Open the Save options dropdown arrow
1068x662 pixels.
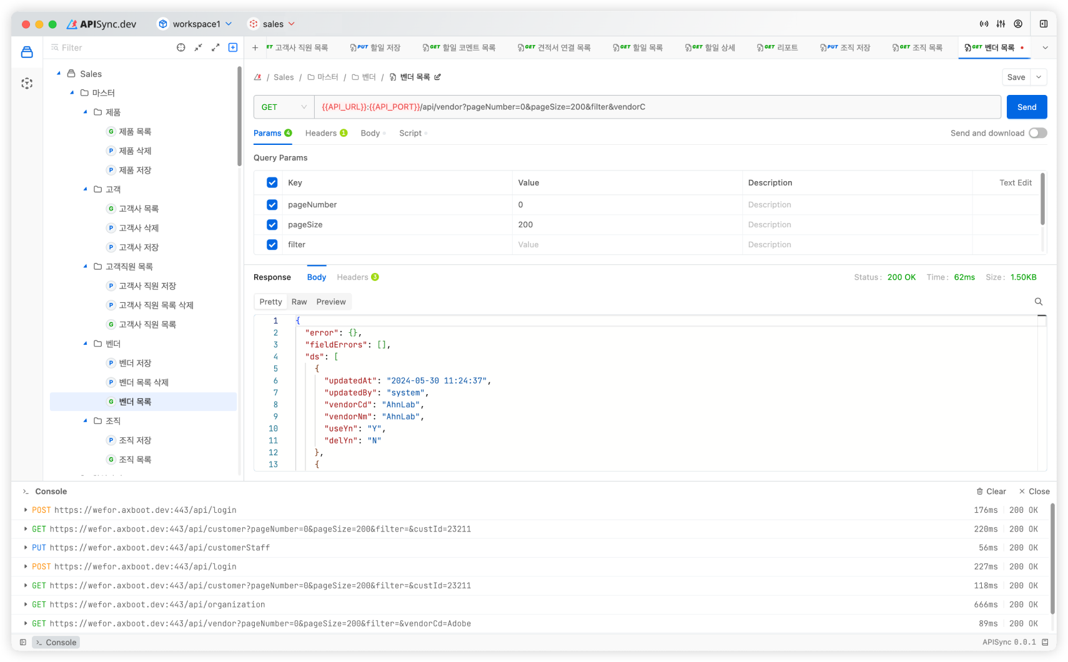[x=1039, y=77]
